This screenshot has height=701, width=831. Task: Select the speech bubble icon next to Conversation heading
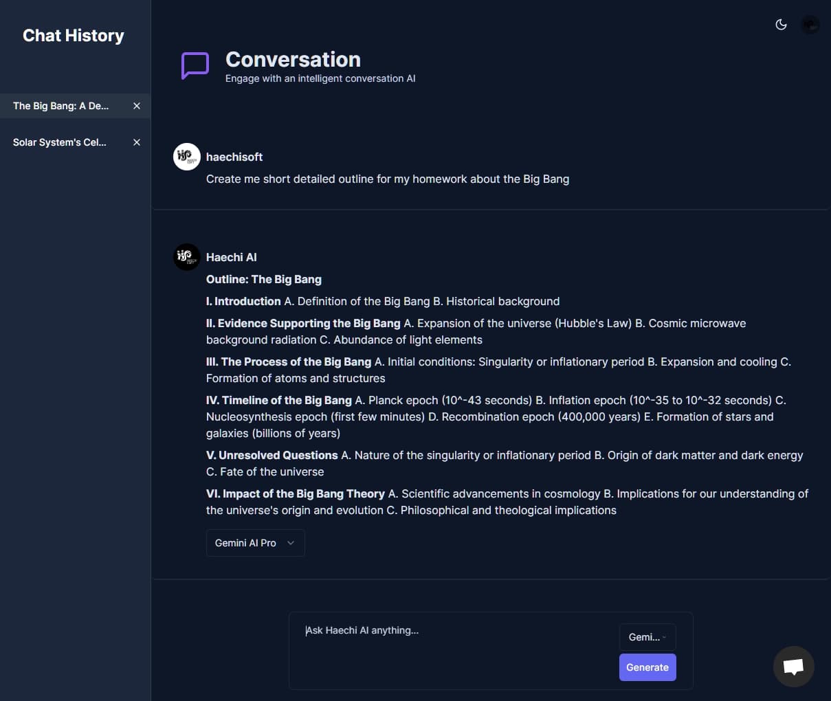point(195,65)
